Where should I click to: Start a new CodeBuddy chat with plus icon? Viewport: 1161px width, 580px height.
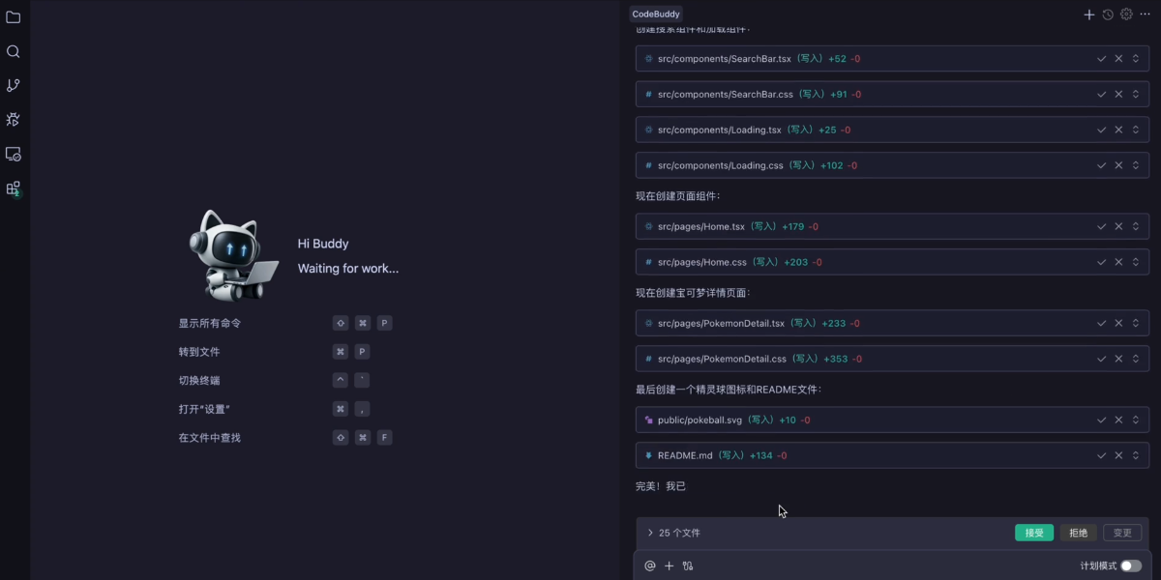(1089, 14)
